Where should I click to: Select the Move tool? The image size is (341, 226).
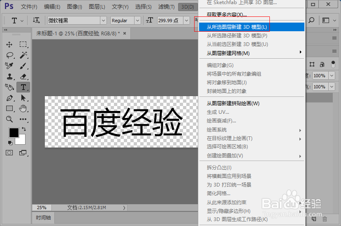point(9,44)
